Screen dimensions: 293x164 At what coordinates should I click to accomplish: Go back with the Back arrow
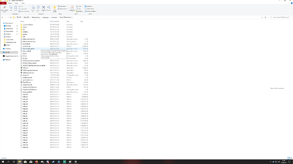point(2,17)
